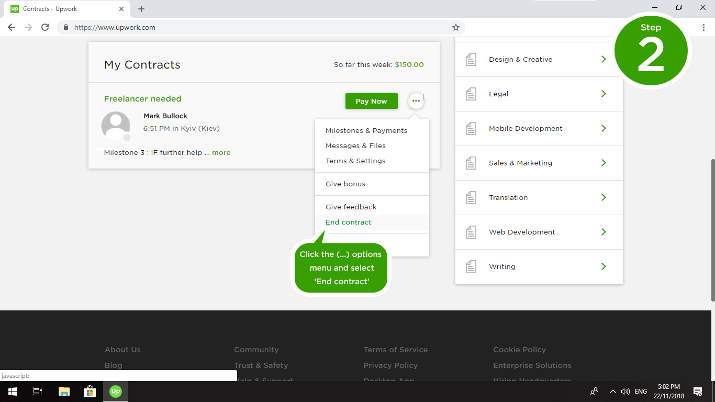Open Task View in the taskbar
Screen dimensions: 715x402
pos(38,392)
